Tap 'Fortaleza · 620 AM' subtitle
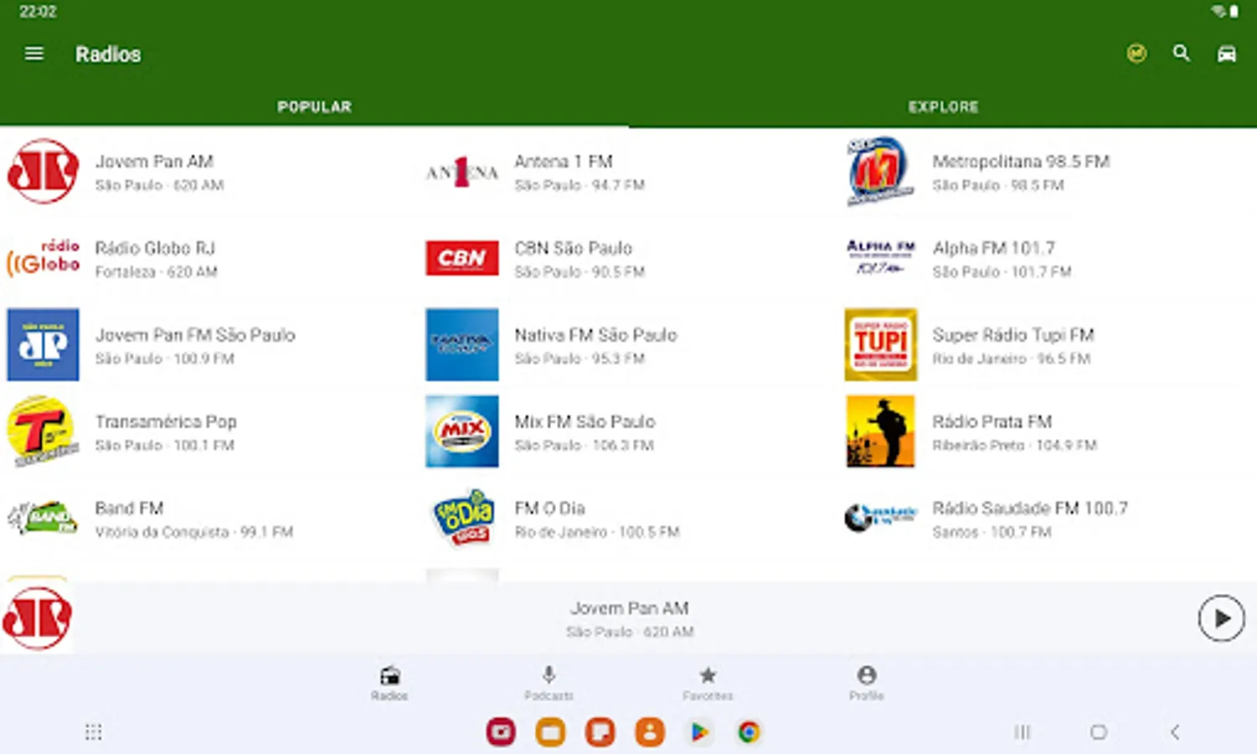The height and width of the screenshot is (754, 1257). pos(156,271)
